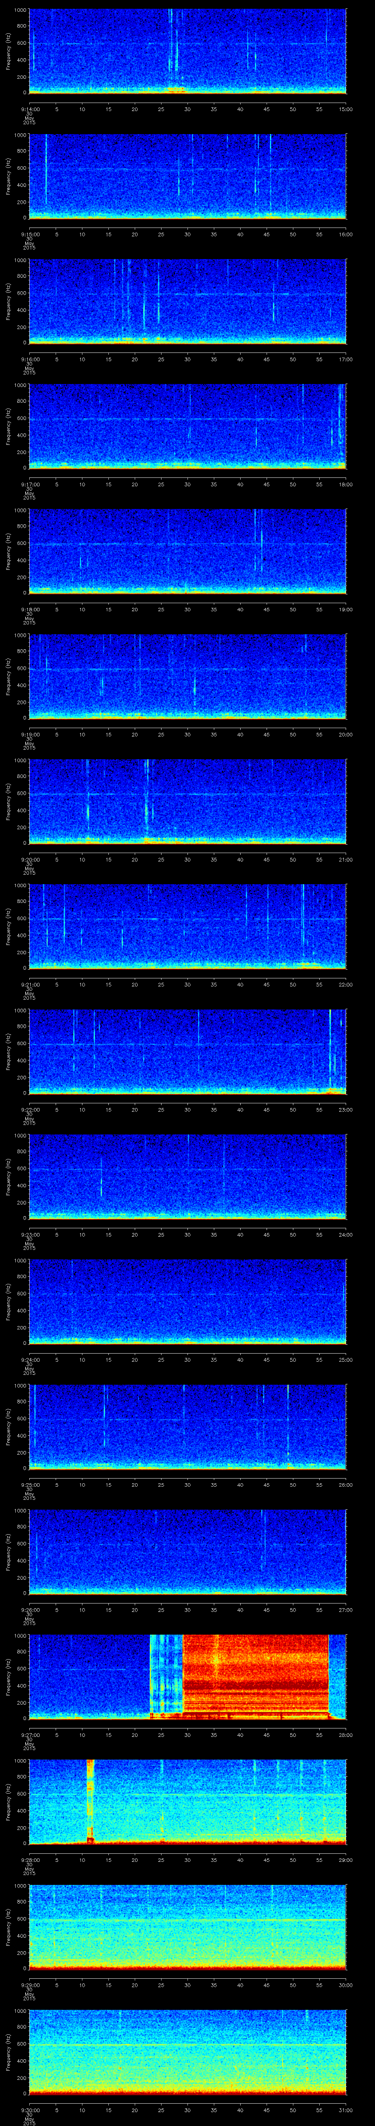Click the 31:00 end time label
The height and width of the screenshot is (2126, 375).
346,2110
